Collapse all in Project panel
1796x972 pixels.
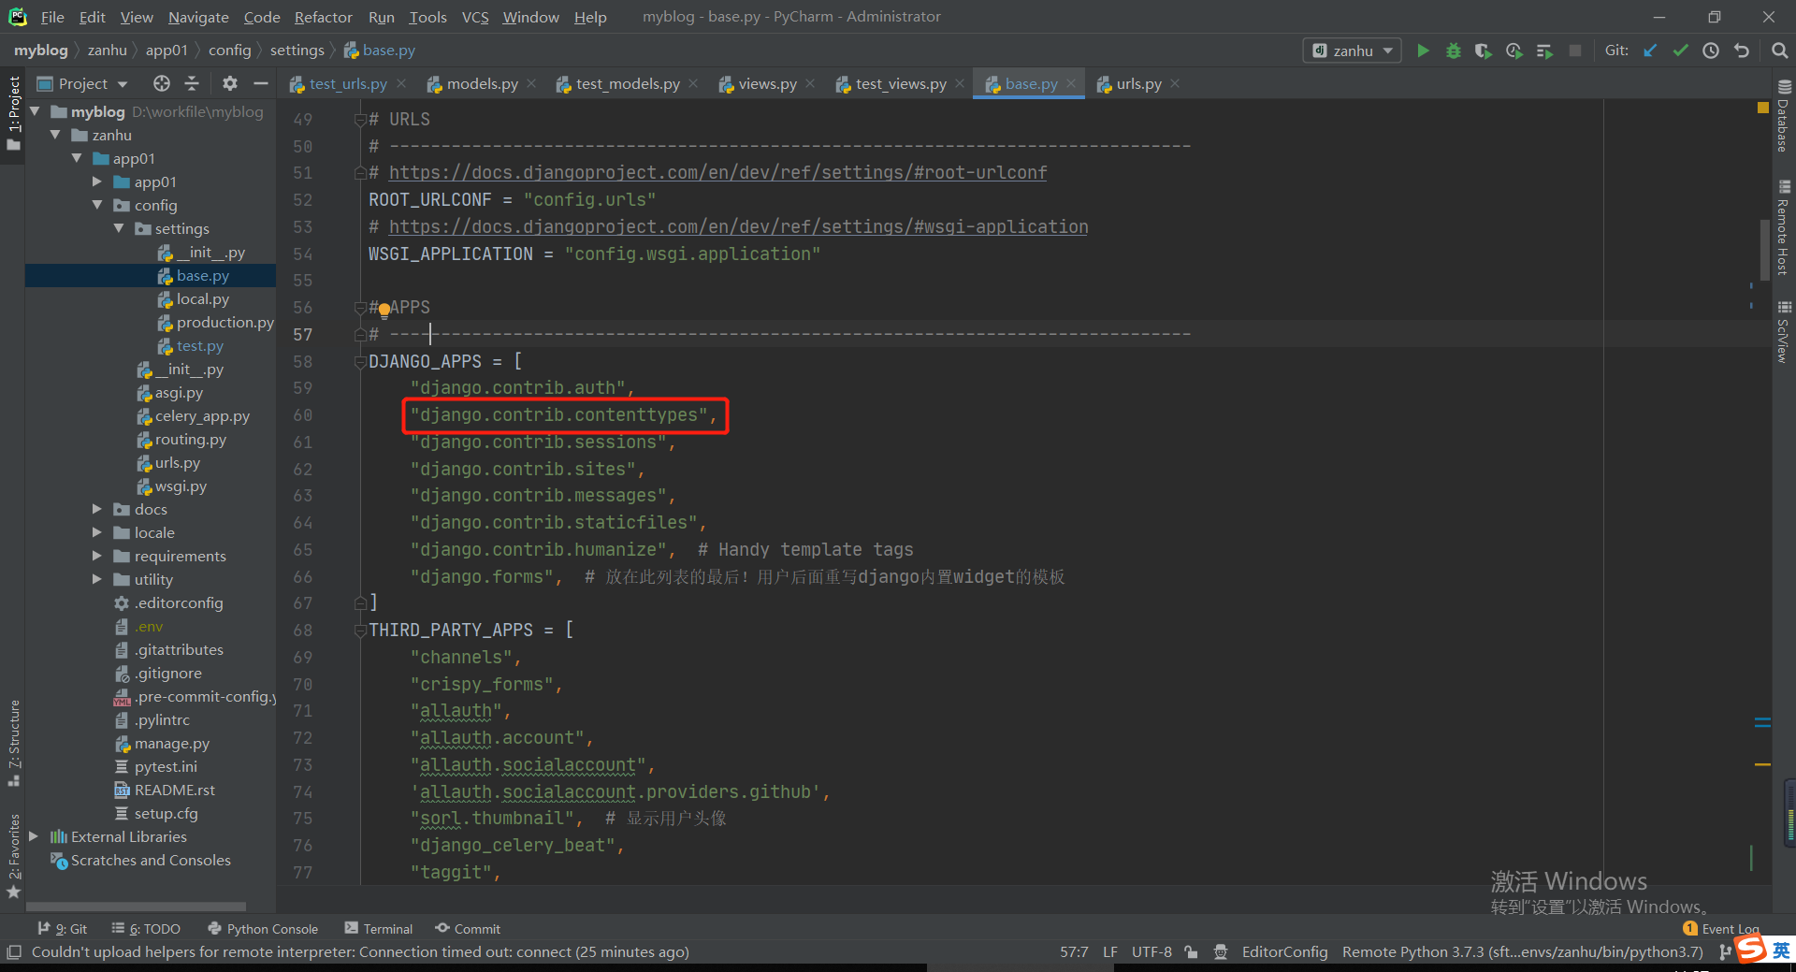[192, 83]
